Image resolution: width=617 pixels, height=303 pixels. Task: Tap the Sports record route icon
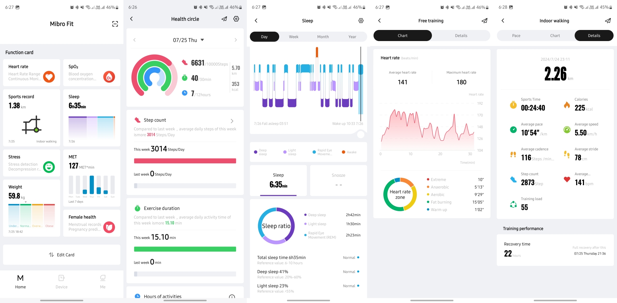[x=32, y=125]
